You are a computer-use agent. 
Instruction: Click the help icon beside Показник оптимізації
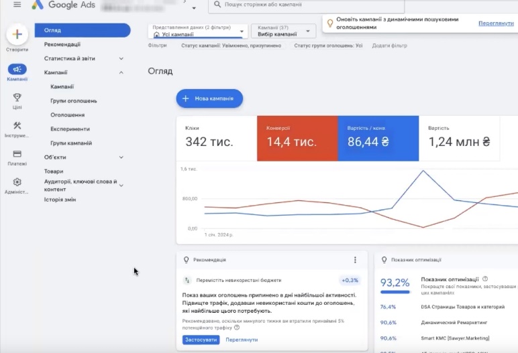point(485,279)
